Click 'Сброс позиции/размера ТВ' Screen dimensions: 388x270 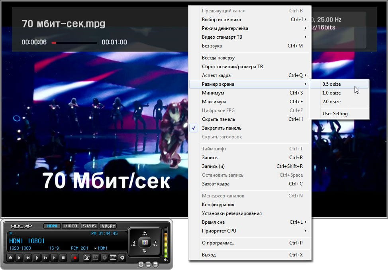(x=250, y=67)
